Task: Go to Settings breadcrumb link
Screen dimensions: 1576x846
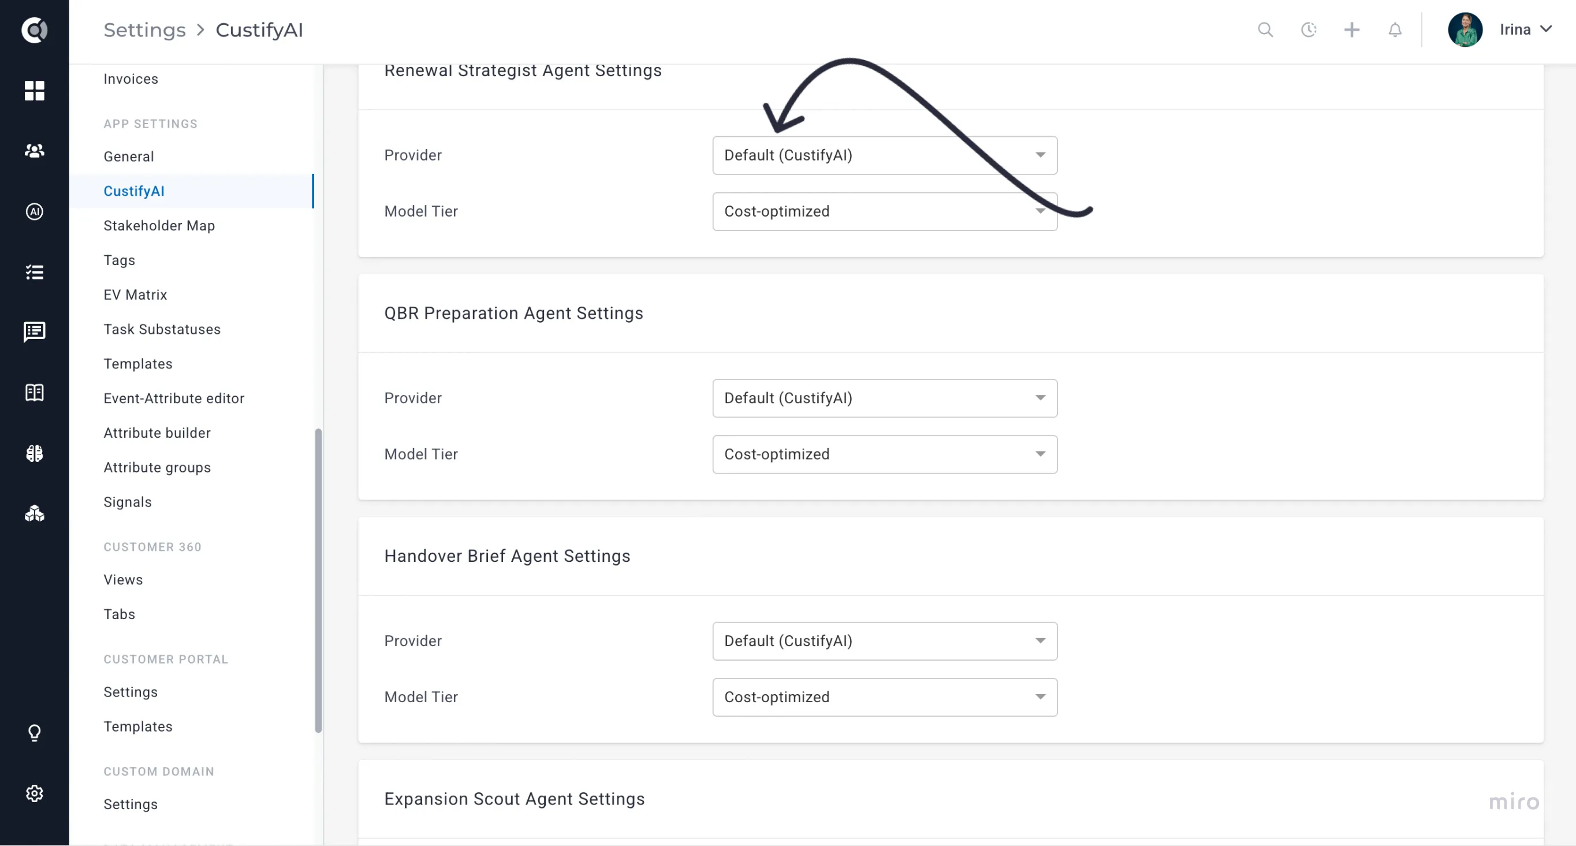Action: (144, 30)
